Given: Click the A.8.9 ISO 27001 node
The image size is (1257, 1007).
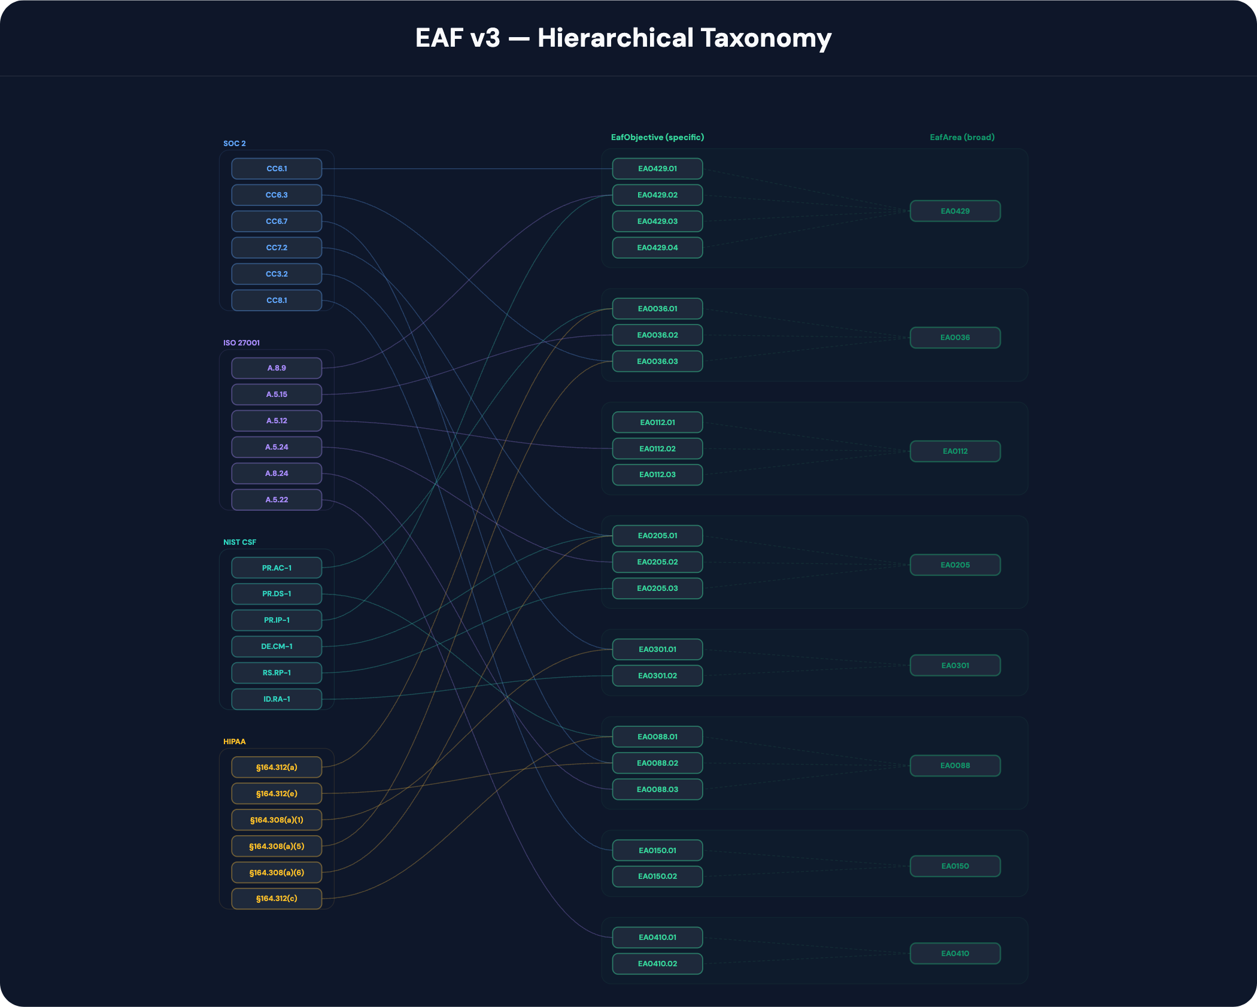Looking at the screenshot, I should click(277, 368).
